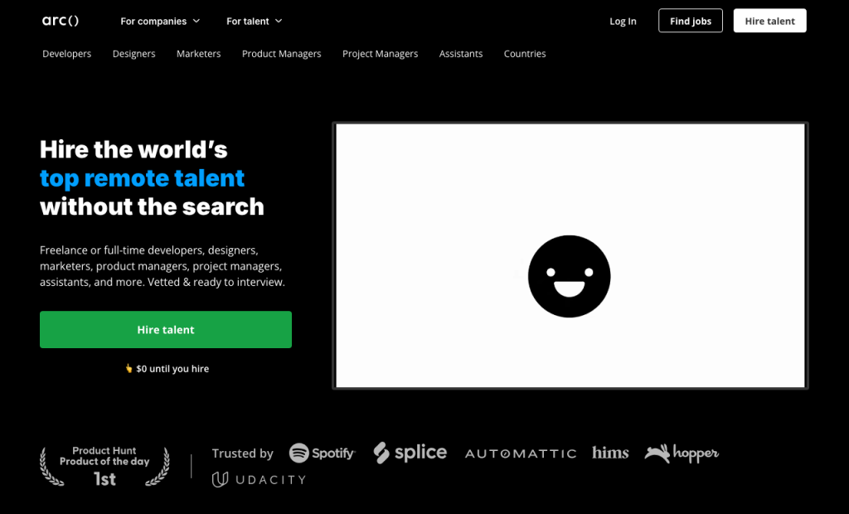This screenshot has width=849, height=514.
Task: Open the Countries link
Action: (x=525, y=54)
